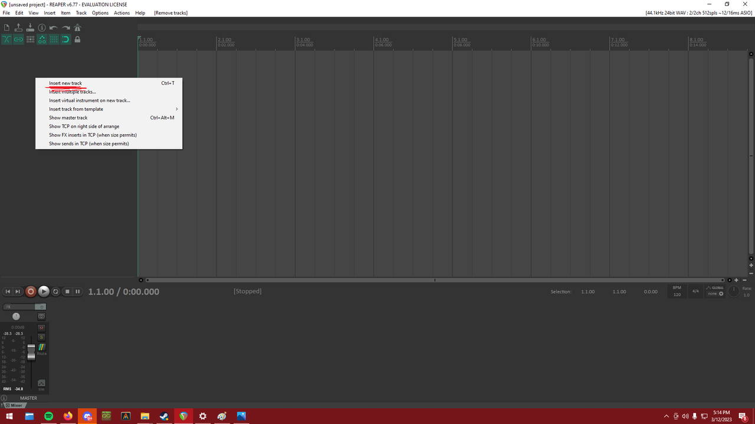Toggle auto-crossfade toolbar icon

tap(6, 39)
